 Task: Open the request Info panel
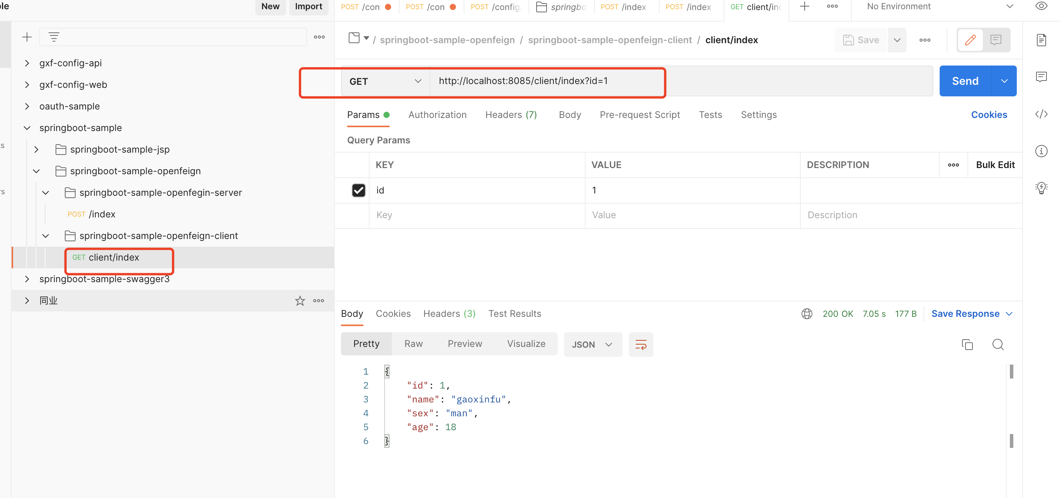1041,151
